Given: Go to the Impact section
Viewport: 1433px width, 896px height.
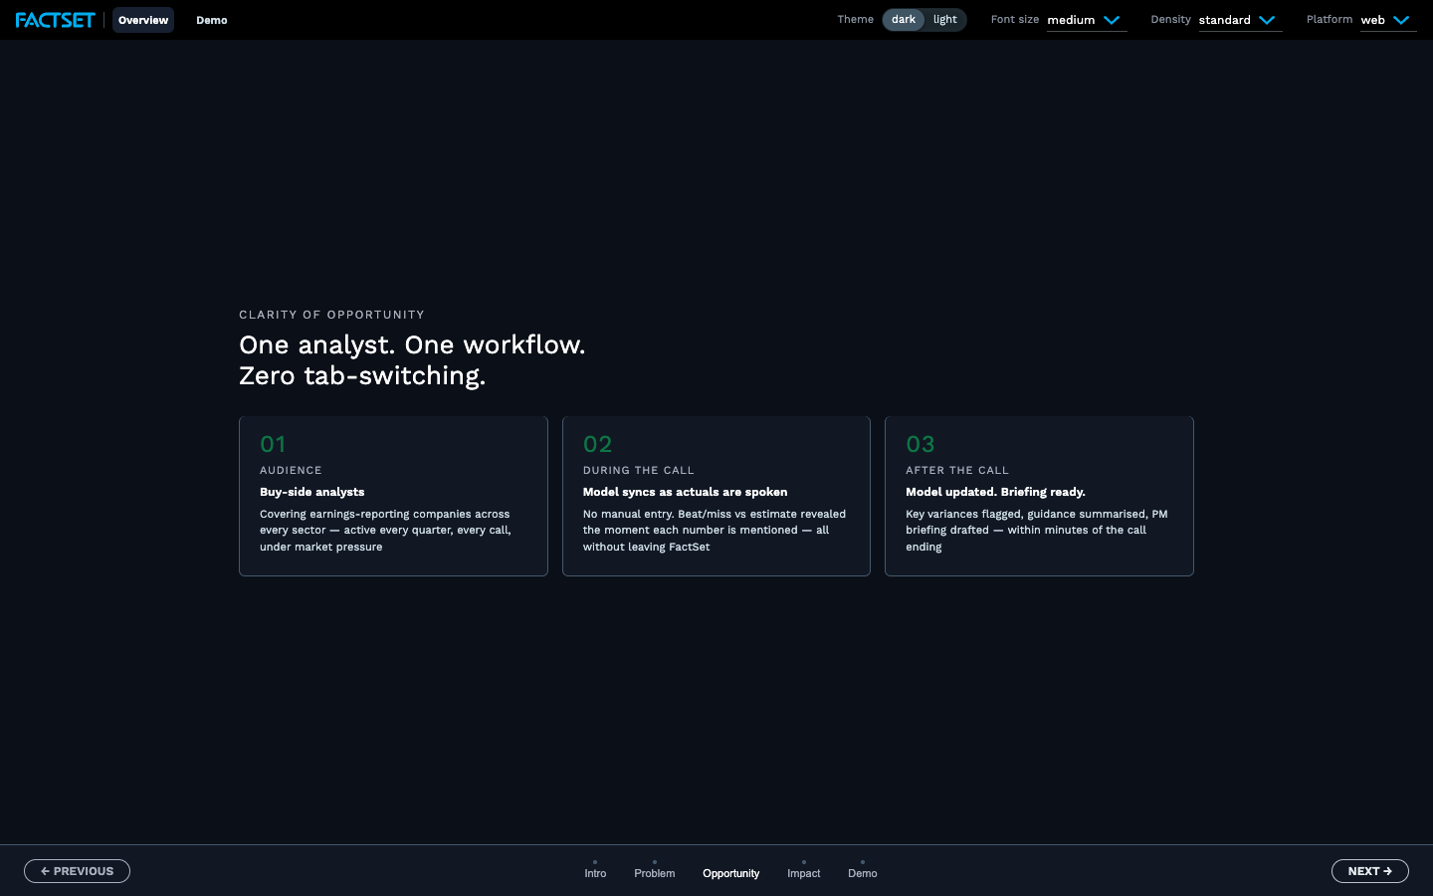Looking at the screenshot, I should pos(804,869).
